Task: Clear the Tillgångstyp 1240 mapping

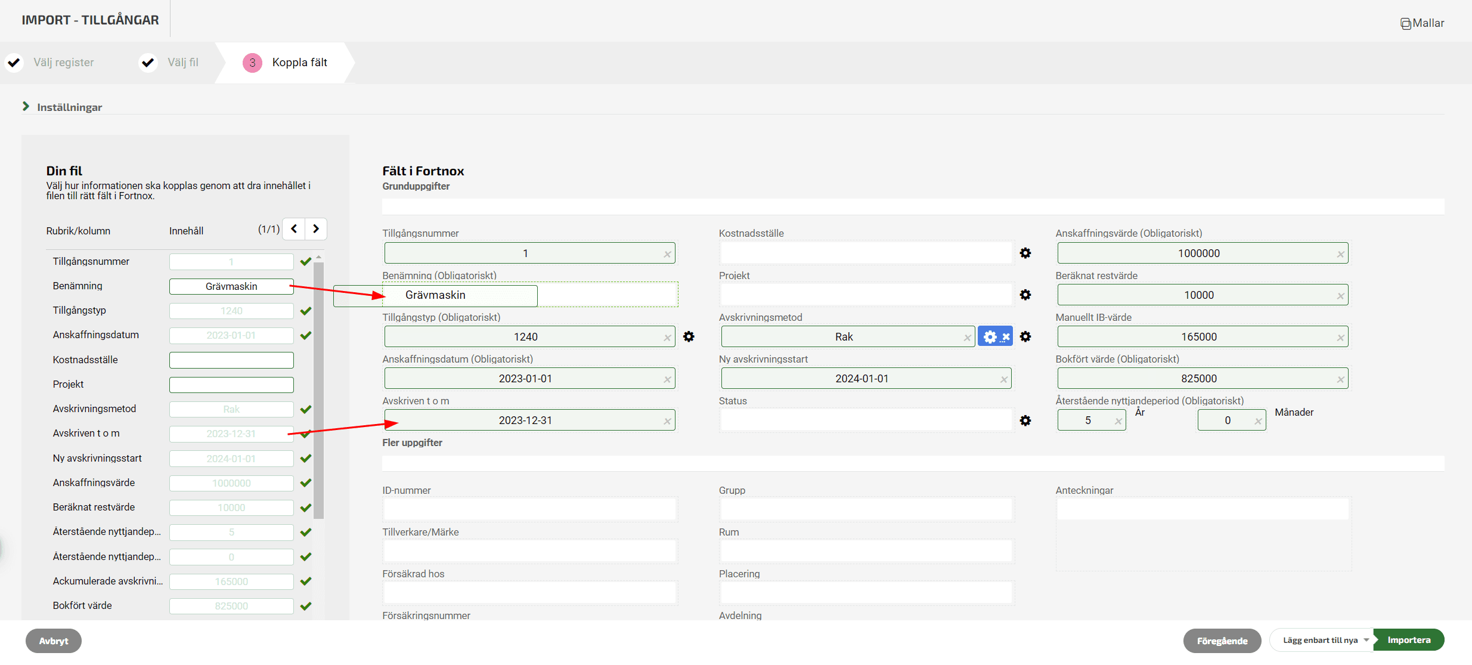Action: pos(667,338)
